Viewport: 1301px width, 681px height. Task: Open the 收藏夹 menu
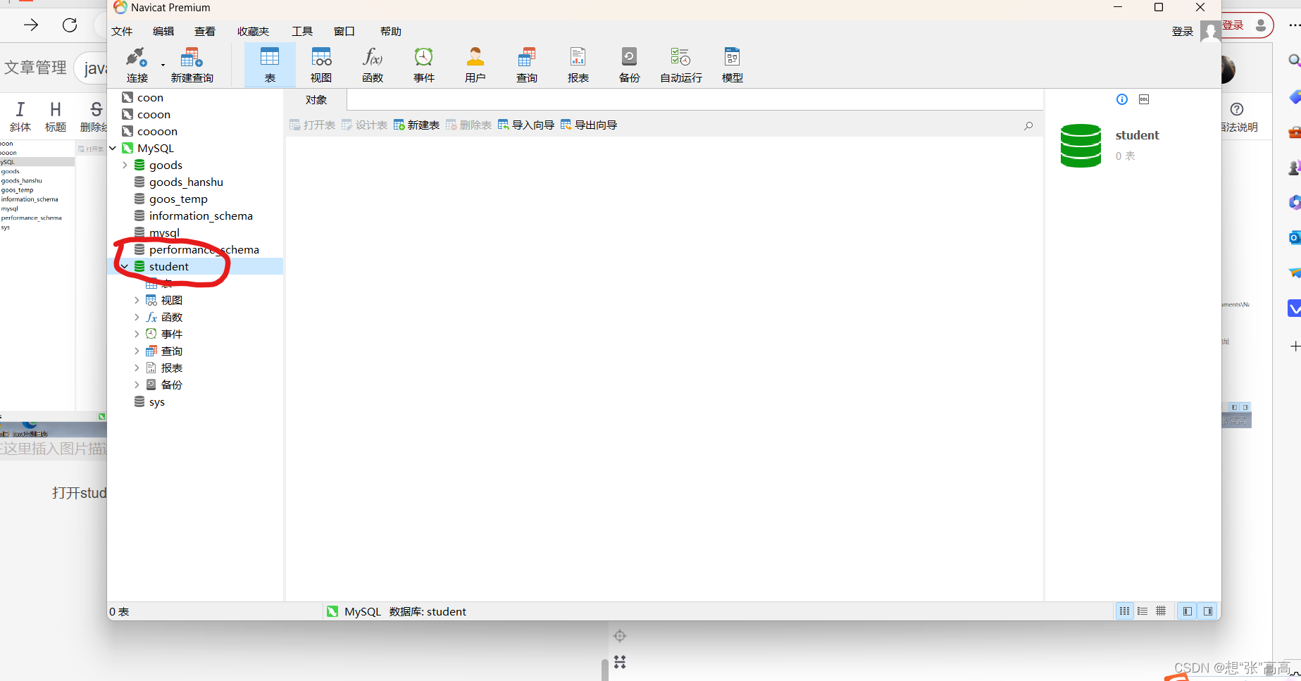point(253,32)
